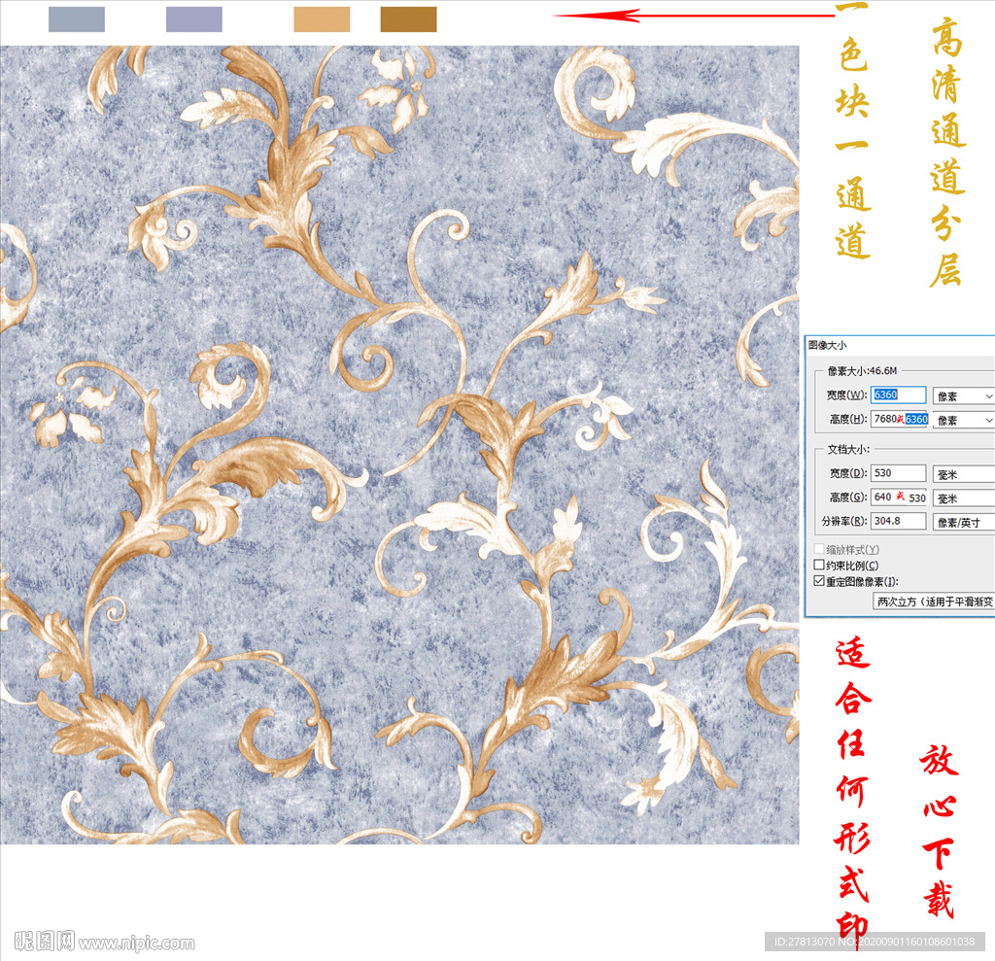Click the 图像大小 dialog title
This screenshot has height=961, width=995.
click(x=827, y=345)
